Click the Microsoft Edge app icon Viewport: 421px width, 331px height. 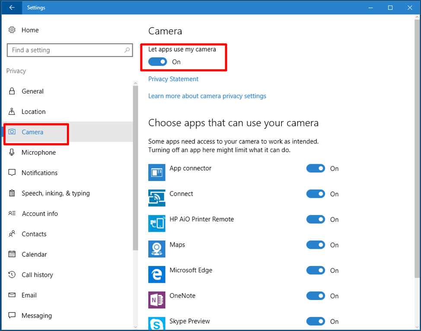pos(156,274)
